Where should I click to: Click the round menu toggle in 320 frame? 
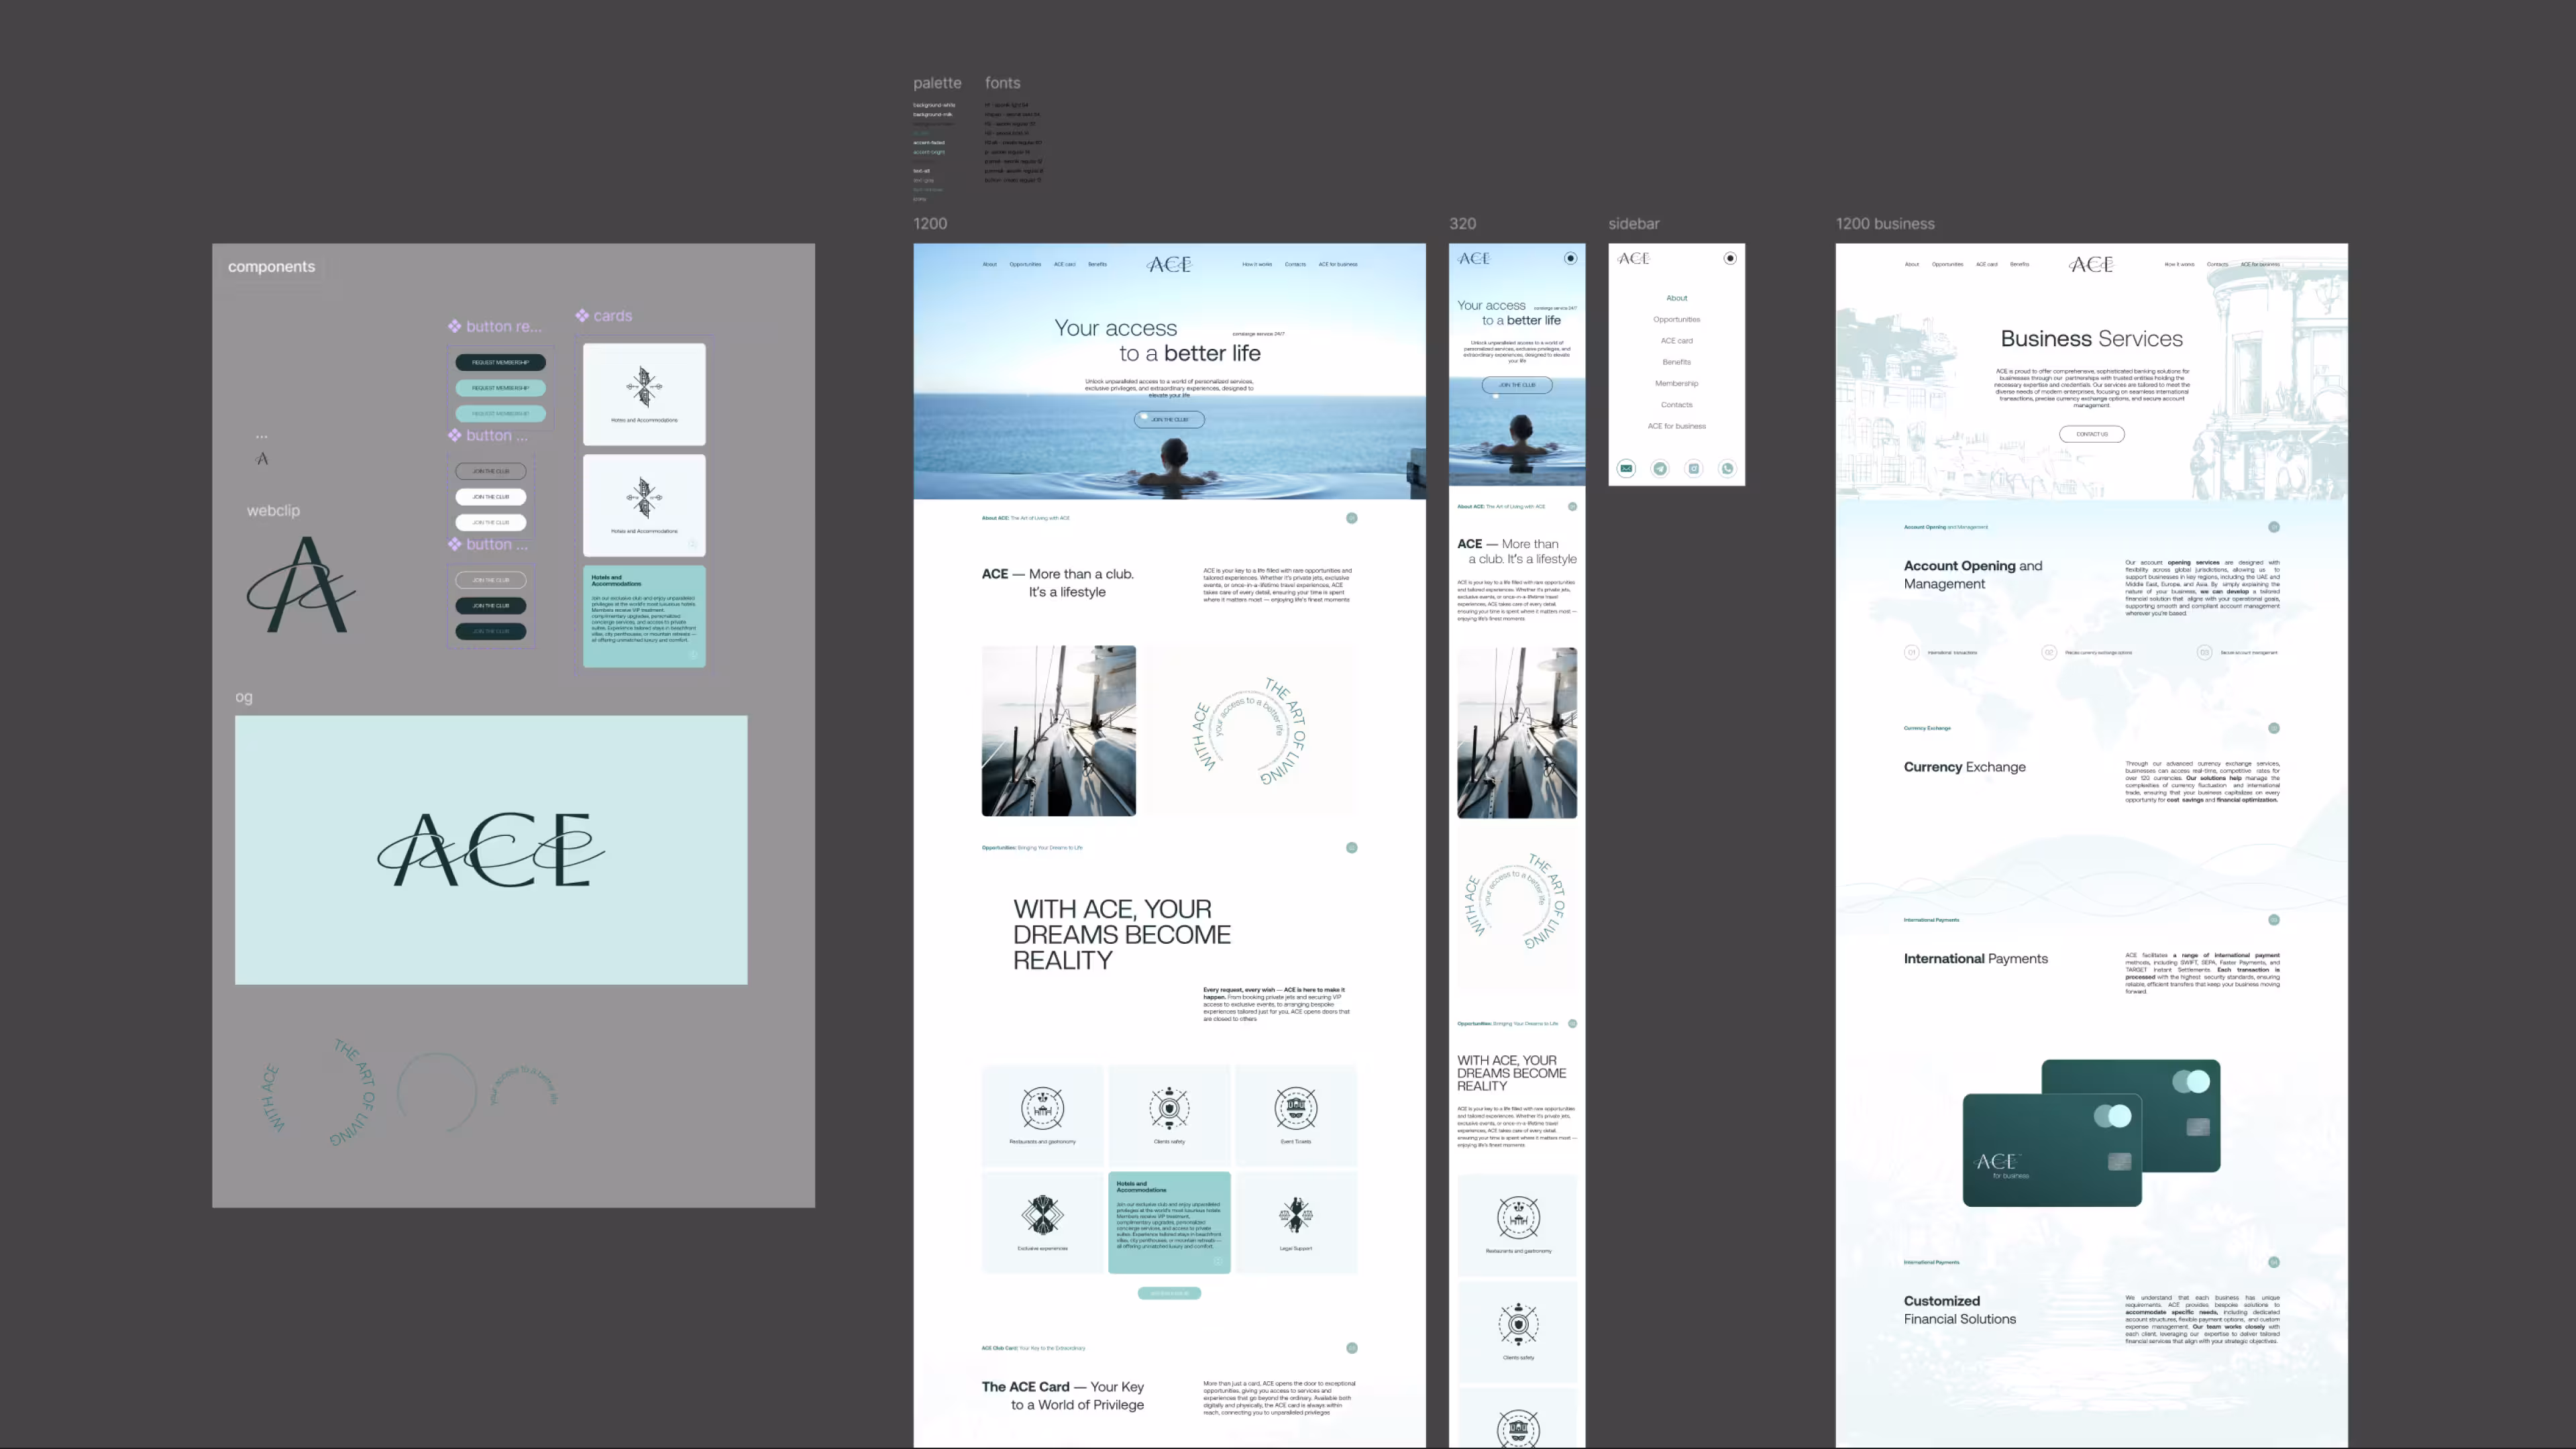click(x=1570, y=258)
